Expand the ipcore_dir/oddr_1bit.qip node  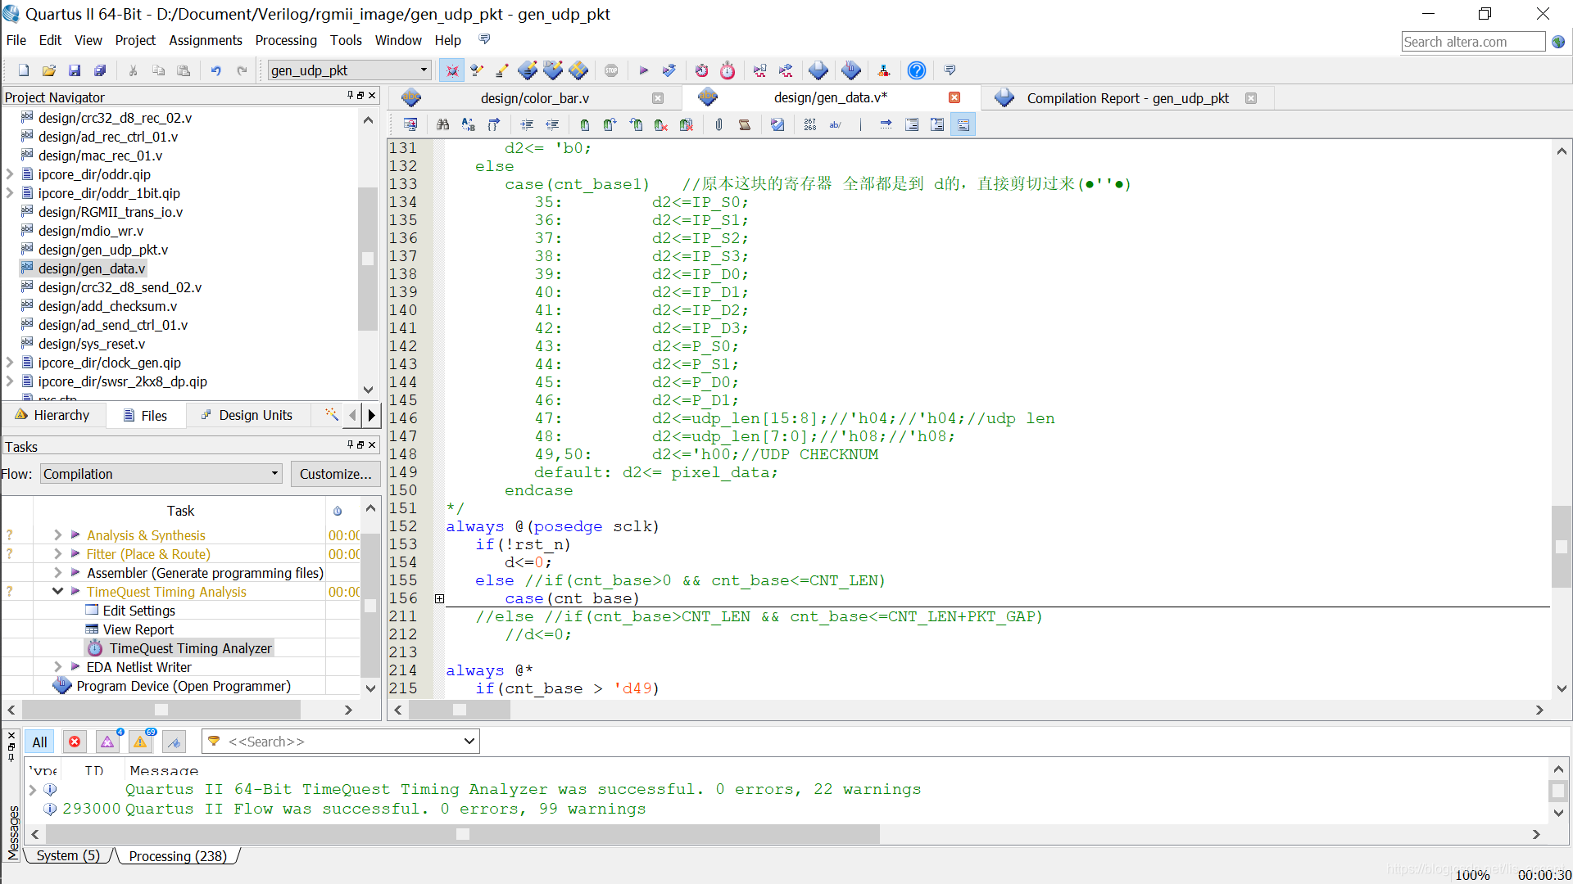pos(10,193)
